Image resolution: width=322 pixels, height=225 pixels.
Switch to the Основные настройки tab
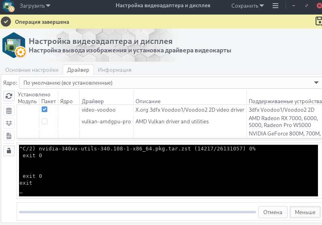32,70
